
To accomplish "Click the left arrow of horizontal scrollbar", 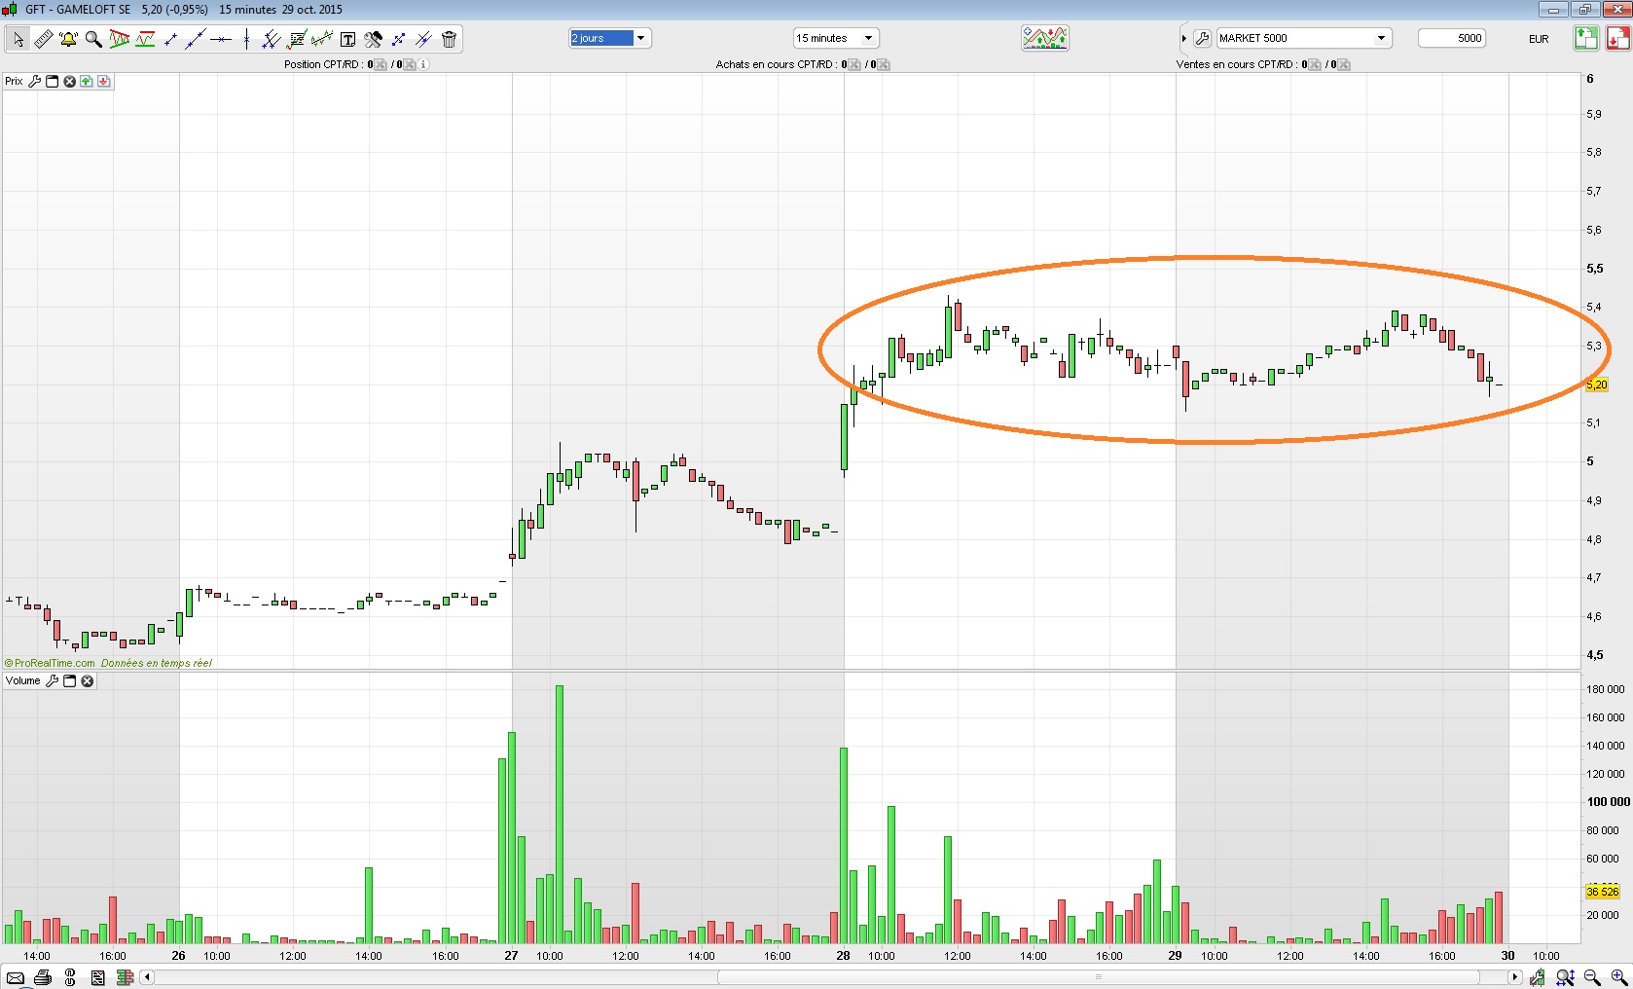I will [148, 977].
